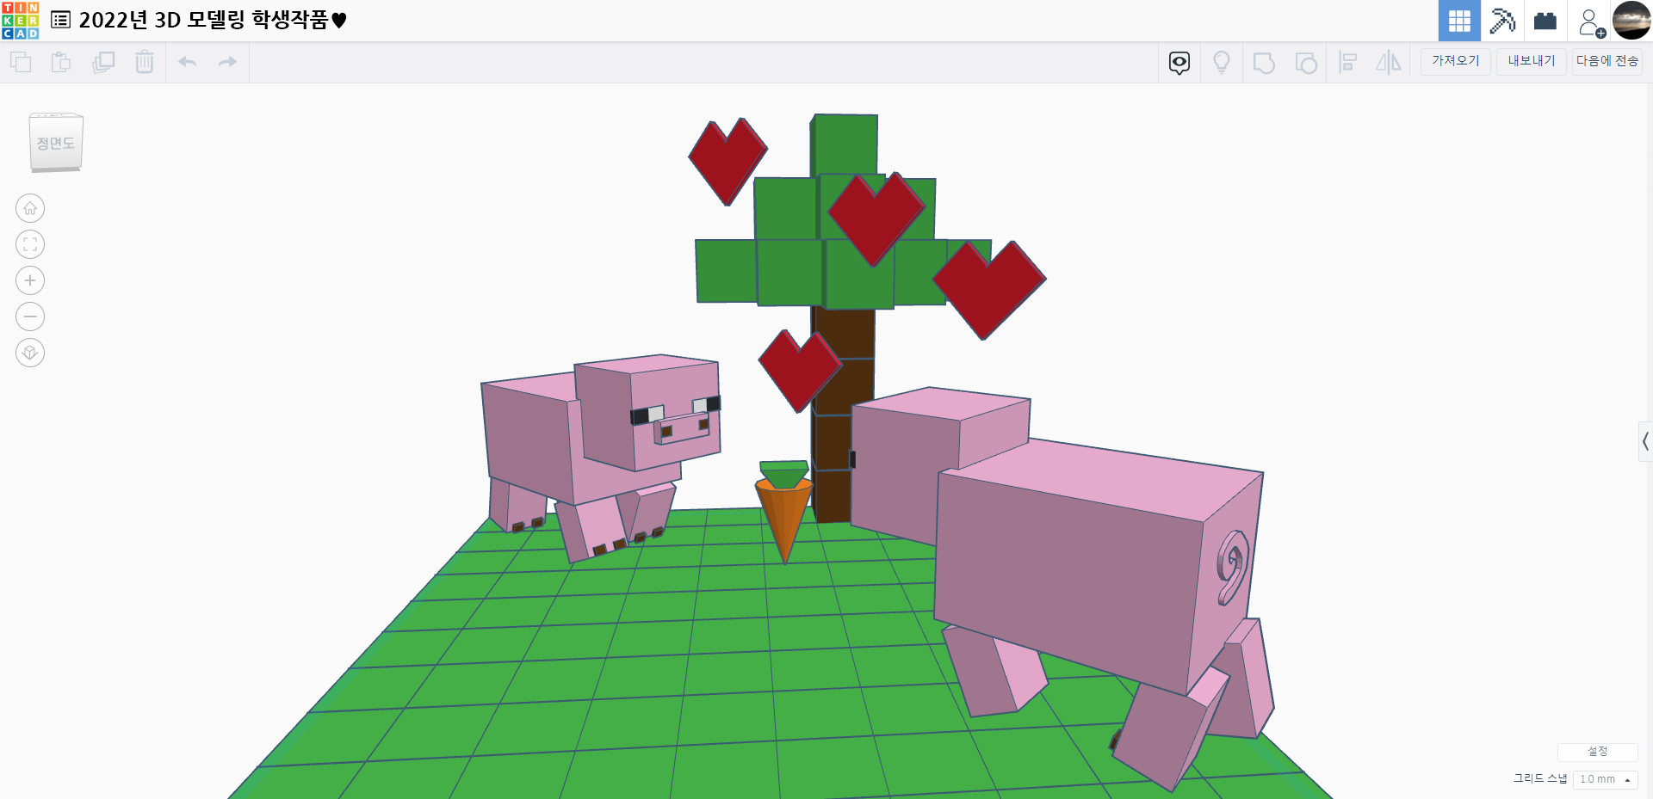
Task: Click the 가져오기 import button
Action: (1456, 61)
